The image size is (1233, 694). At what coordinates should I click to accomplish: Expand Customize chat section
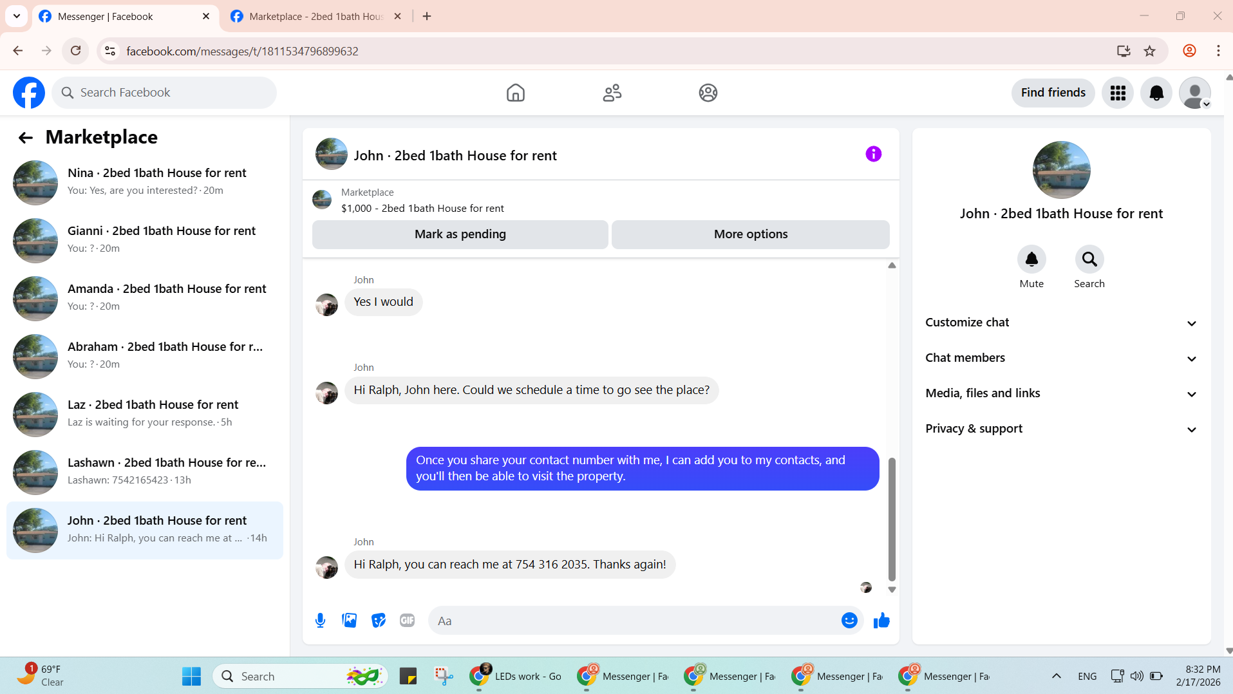(1061, 323)
